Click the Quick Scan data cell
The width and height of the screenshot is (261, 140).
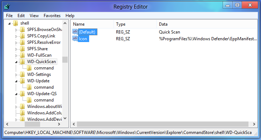tap(169, 32)
